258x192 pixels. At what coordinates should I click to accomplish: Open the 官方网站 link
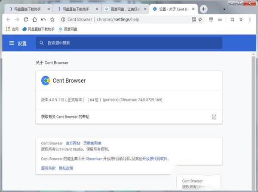(73, 143)
